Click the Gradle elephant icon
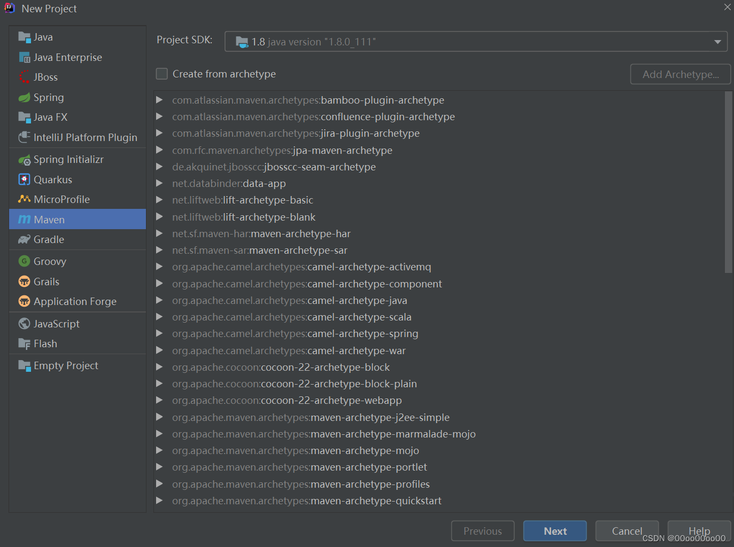 pos(24,239)
